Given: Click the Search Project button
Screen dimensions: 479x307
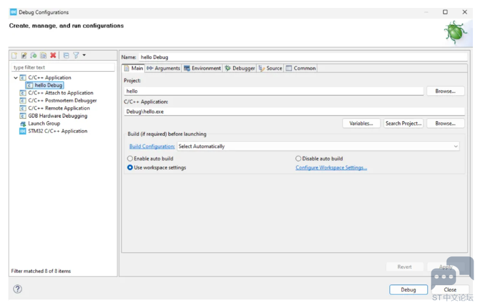Looking at the screenshot, I should [403, 123].
